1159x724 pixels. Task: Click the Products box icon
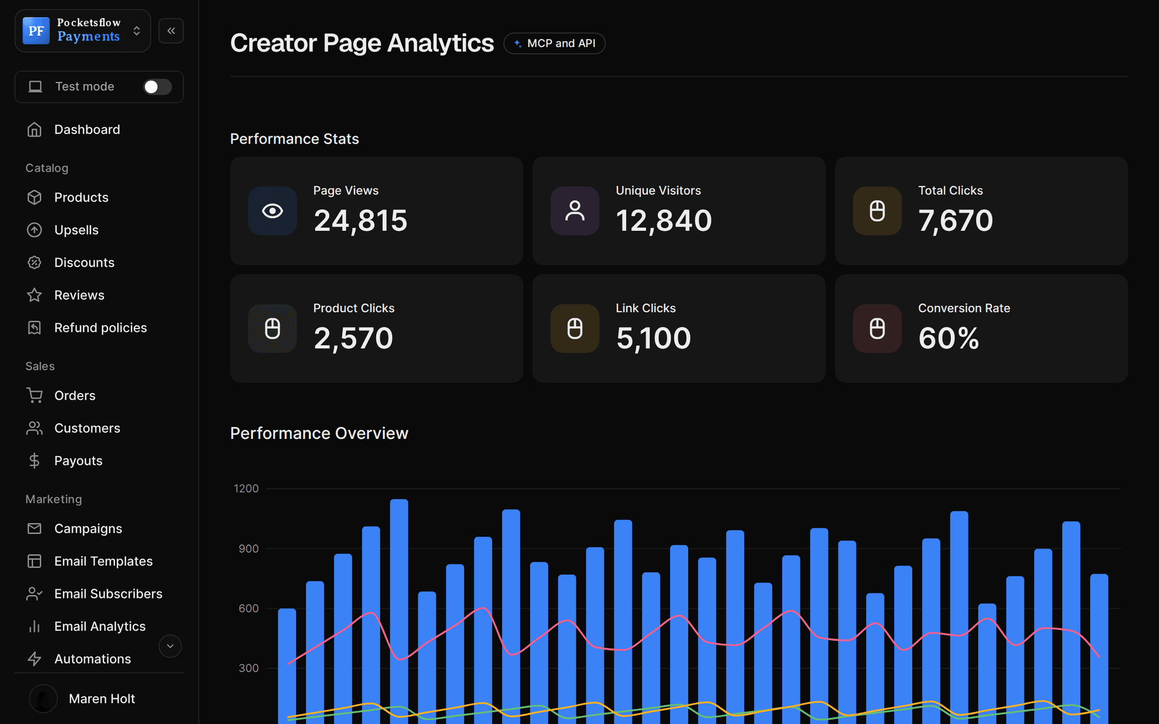[x=35, y=197]
